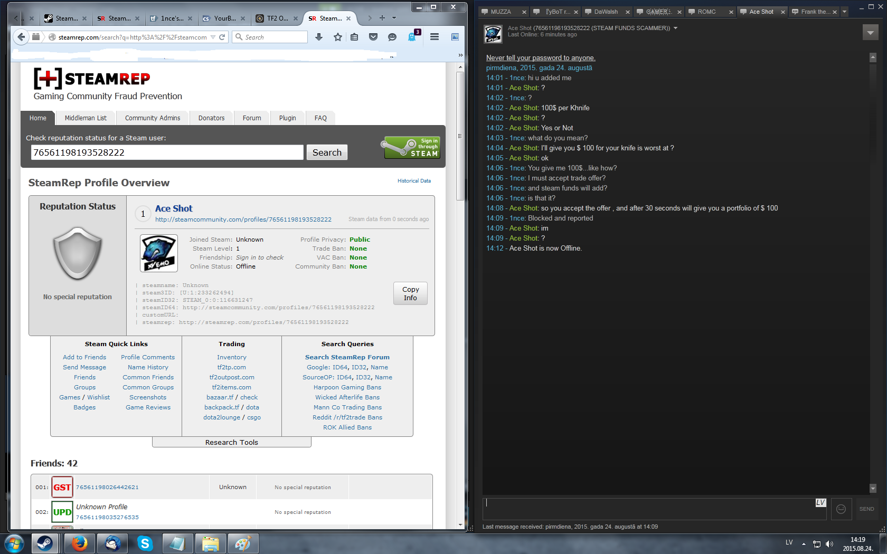
Task: Open the browser tab list dropdown
Action: click(x=394, y=18)
